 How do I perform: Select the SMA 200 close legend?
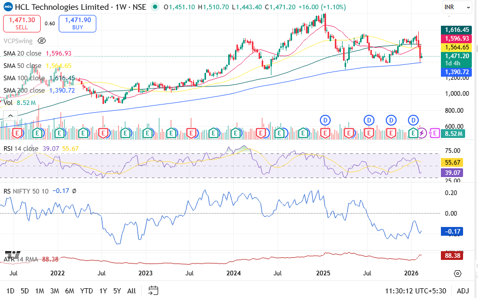24,91
